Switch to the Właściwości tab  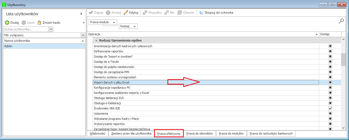tap(97, 133)
